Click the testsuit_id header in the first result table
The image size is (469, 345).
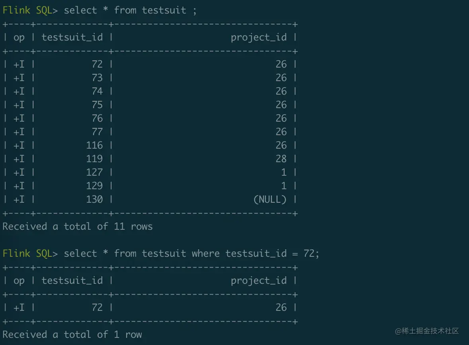click(72, 37)
